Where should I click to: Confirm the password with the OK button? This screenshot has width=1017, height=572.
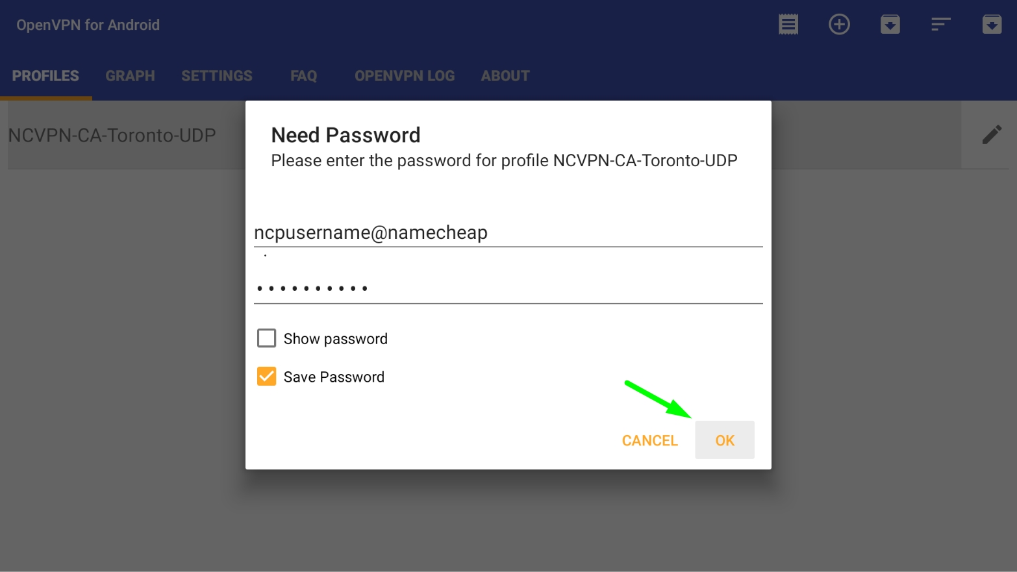point(725,440)
